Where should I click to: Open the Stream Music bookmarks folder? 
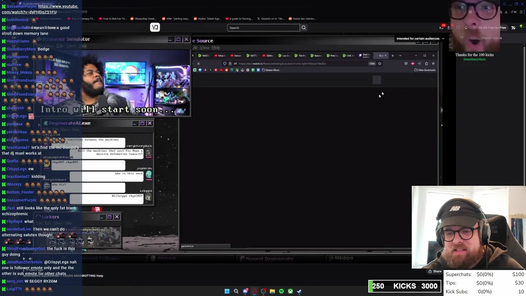[x=271, y=70]
